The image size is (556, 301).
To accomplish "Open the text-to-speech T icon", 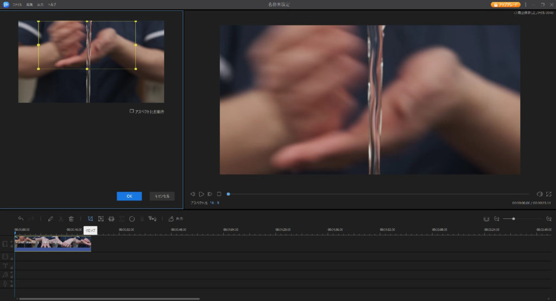I will point(152,218).
